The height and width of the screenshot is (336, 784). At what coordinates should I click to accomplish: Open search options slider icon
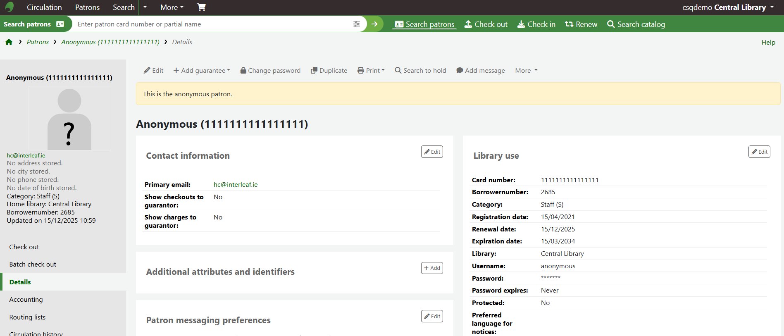click(x=357, y=24)
